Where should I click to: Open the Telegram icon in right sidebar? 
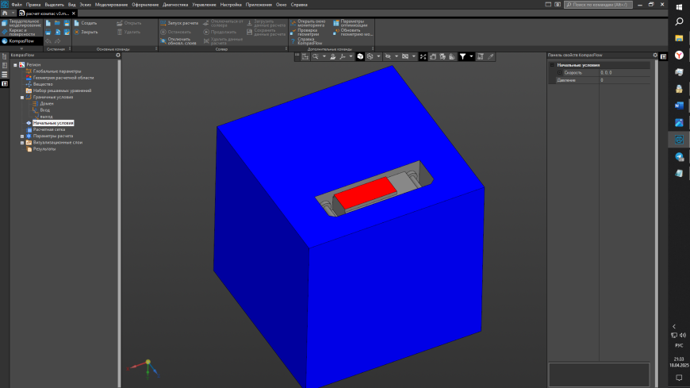point(679,157)
